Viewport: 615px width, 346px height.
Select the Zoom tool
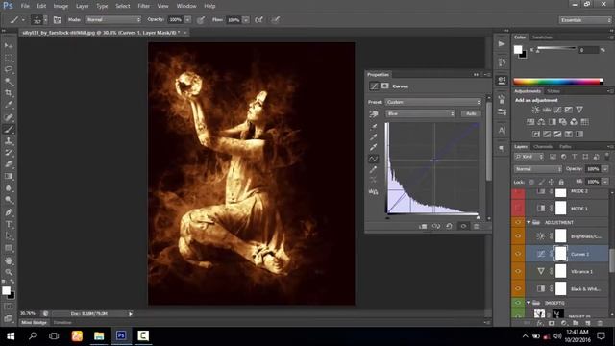tap(9, 272)
